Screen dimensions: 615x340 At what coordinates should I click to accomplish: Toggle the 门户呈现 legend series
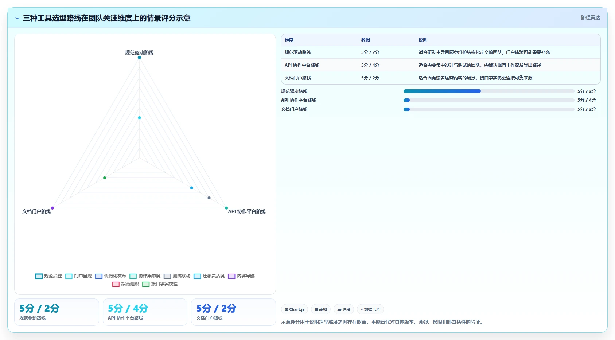[78, 276]
